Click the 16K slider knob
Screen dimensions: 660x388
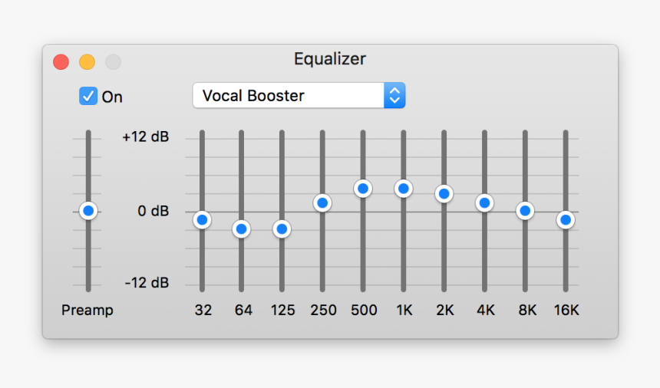[x=566, y=220]
